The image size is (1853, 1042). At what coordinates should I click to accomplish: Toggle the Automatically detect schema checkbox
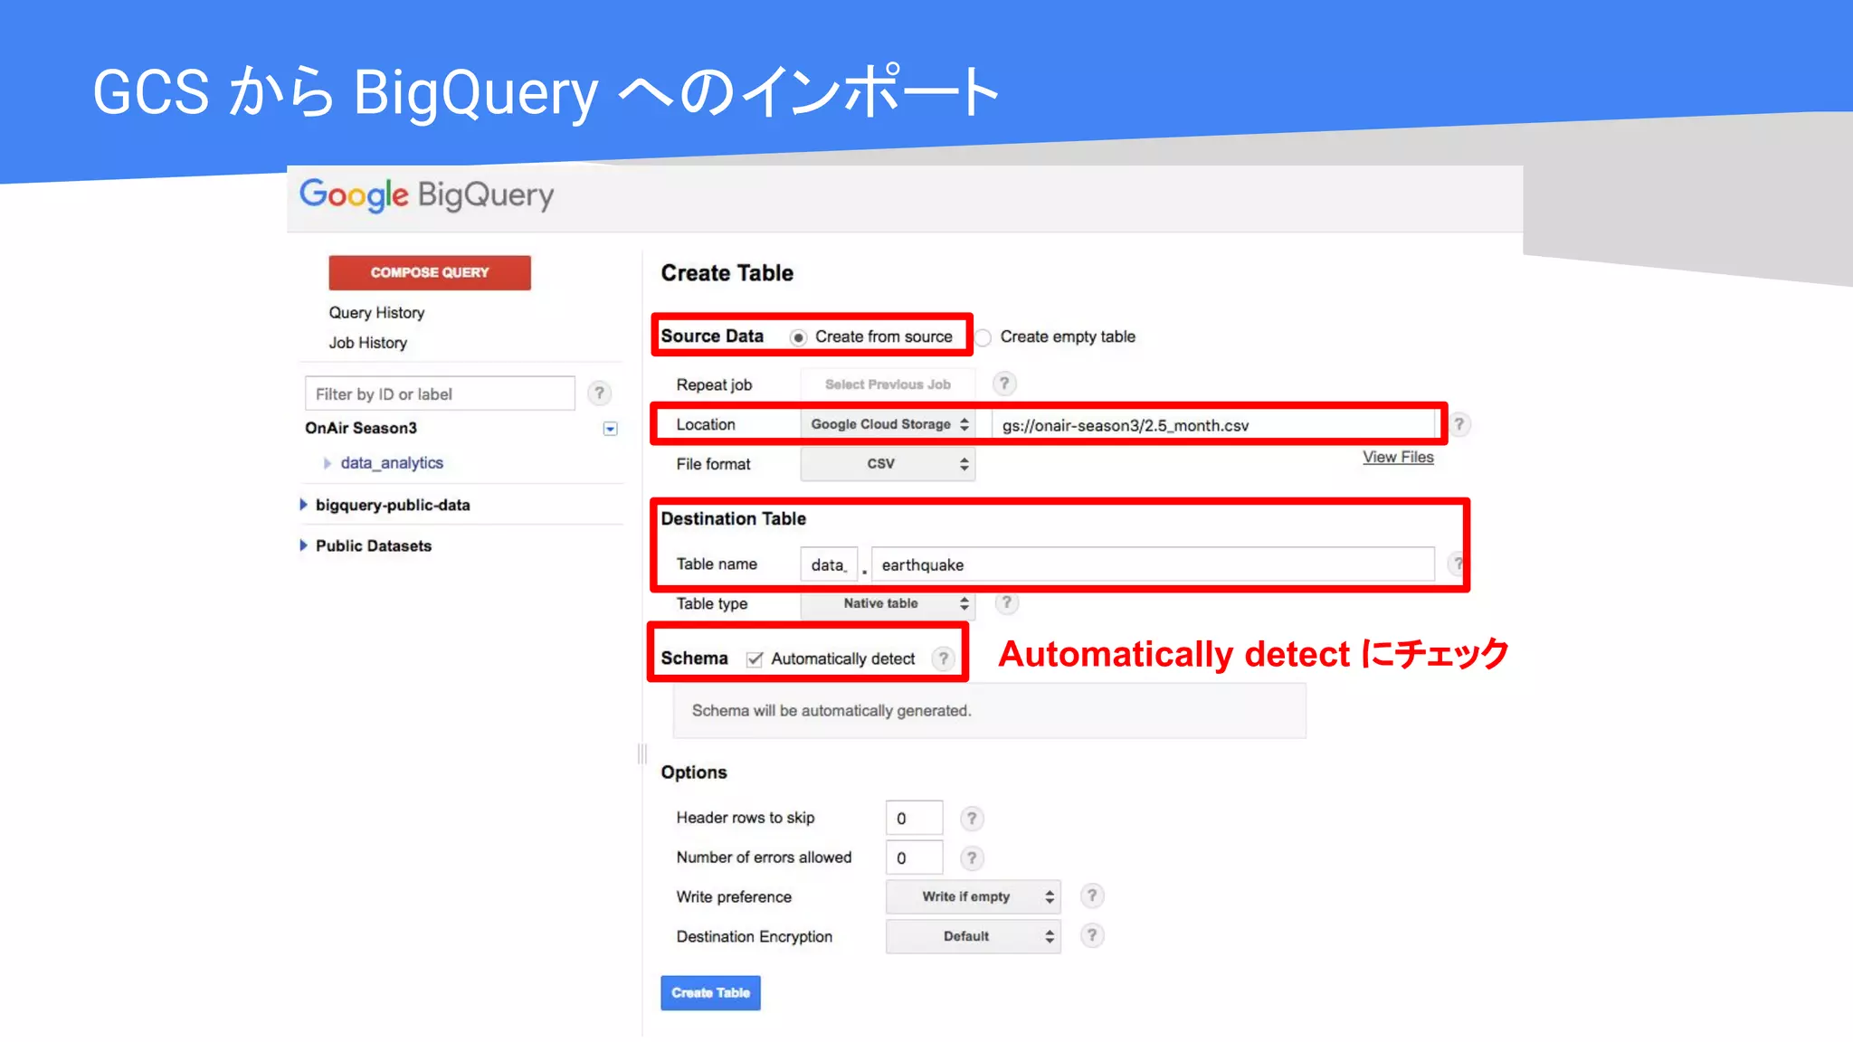pos(755,659)
